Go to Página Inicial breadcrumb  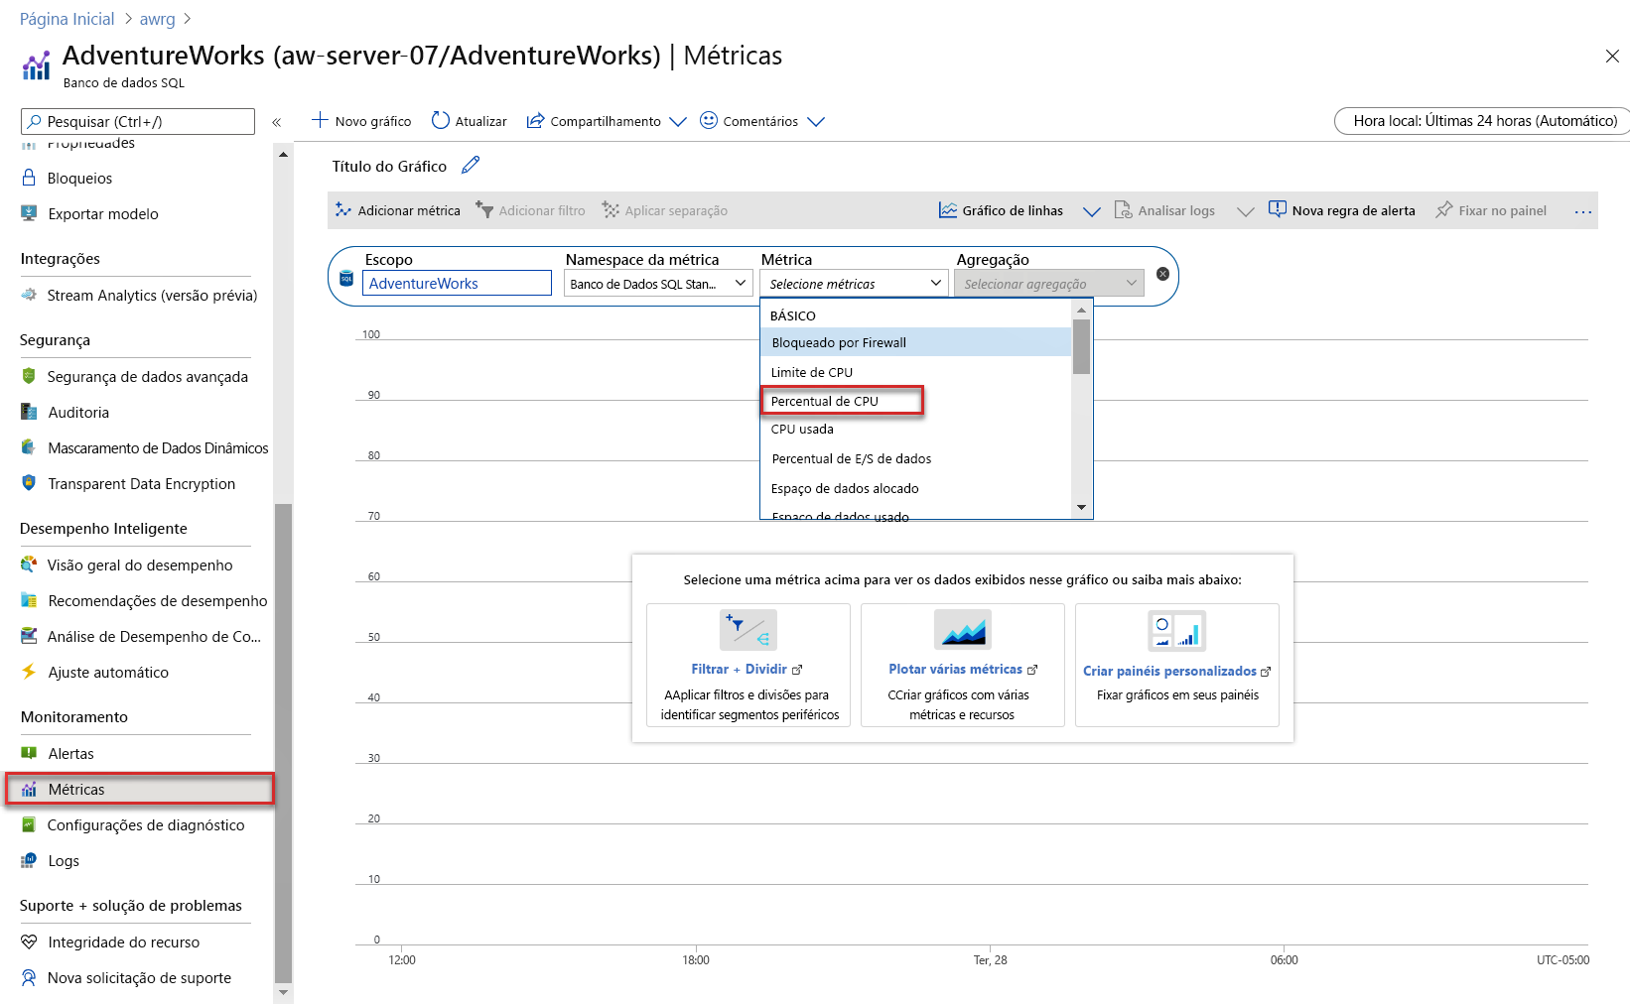(x=67, y=19)
